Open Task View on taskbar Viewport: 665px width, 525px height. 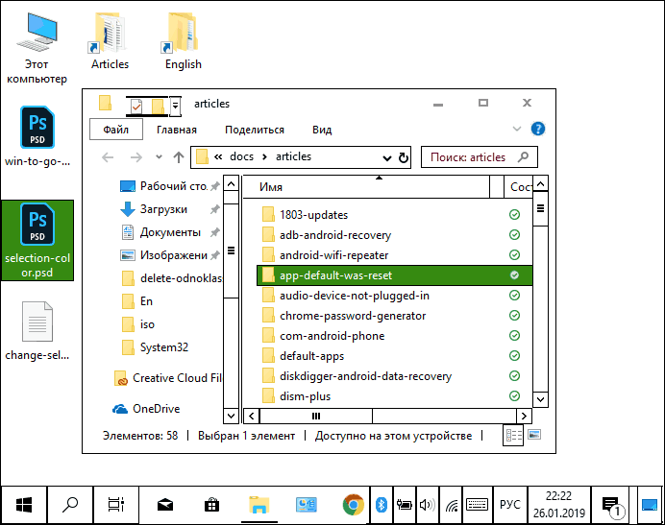tap(116, 504)
